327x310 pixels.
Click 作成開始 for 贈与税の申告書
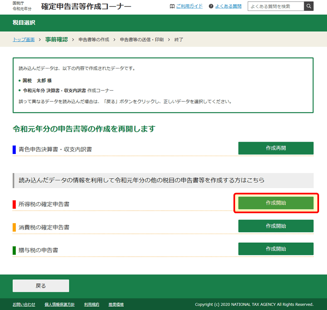click(x=276, y=249)
